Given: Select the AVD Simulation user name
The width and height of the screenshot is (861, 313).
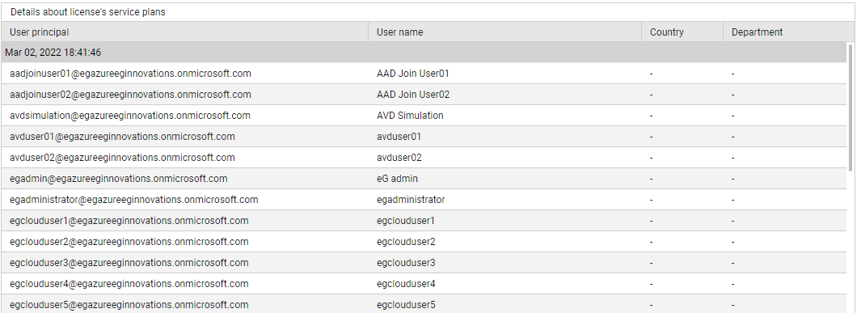Looking at the screenshot, I should tap(410, 116).
